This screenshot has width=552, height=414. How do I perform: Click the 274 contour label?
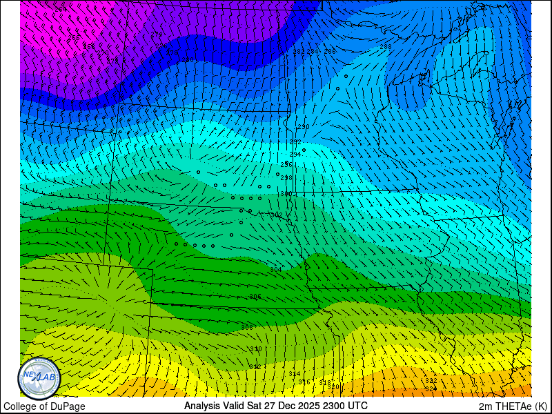(x=157, y=34)
